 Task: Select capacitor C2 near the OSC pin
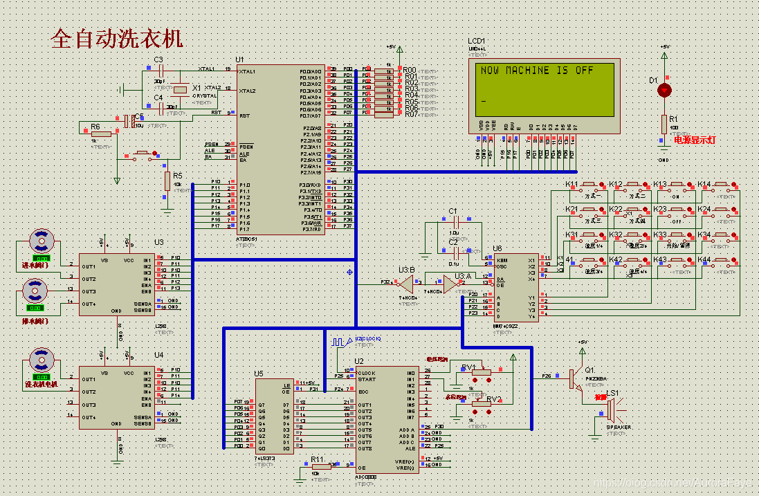(455, 252)
